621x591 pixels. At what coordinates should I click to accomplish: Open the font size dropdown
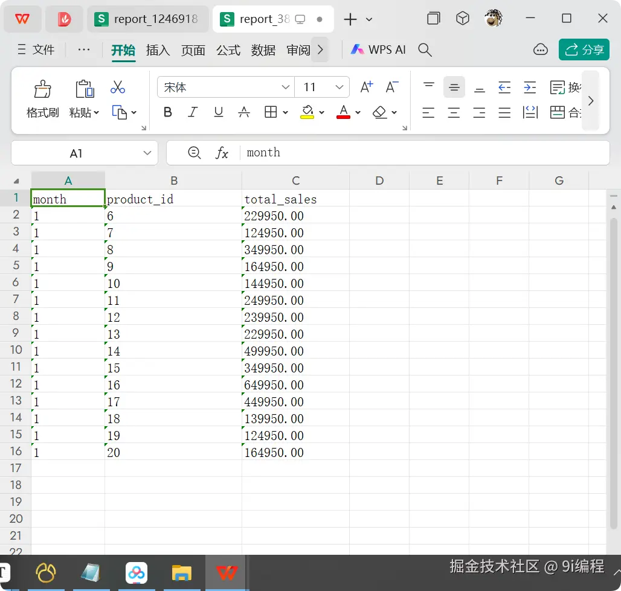click(x=339, y=87)
